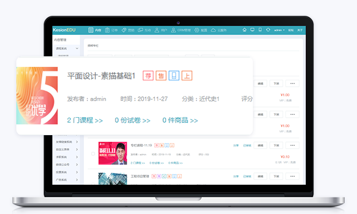Open the 配置 settings menu
This screenshot has width=357, height=214.
click(201, 30)
